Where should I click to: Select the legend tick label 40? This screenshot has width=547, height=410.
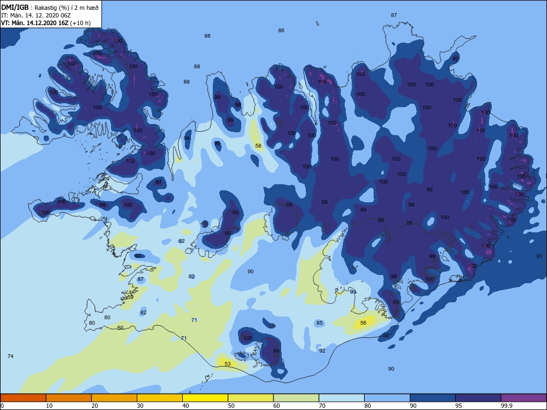186,406
